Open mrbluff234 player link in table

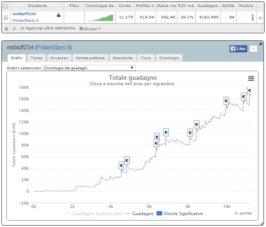click(24, 14)
